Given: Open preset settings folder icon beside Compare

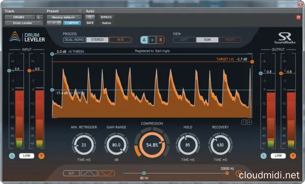Looking at the screenshot, I should coord(59,23).
